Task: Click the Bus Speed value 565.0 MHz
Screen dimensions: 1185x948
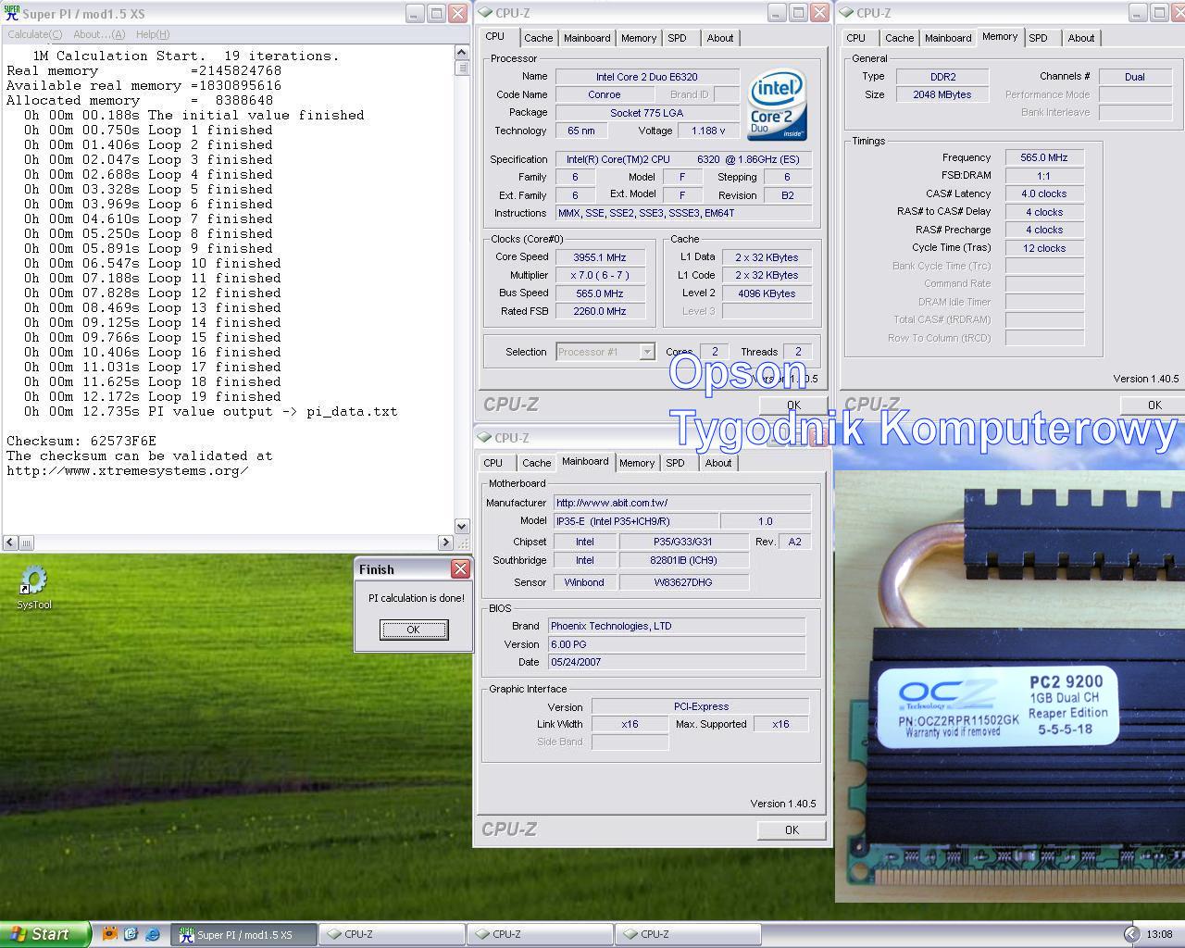Action: pyautogui.click(x=600, y=293)
